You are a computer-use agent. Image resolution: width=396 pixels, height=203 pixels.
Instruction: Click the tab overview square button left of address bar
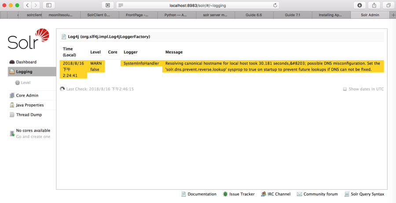click(108, 5)
